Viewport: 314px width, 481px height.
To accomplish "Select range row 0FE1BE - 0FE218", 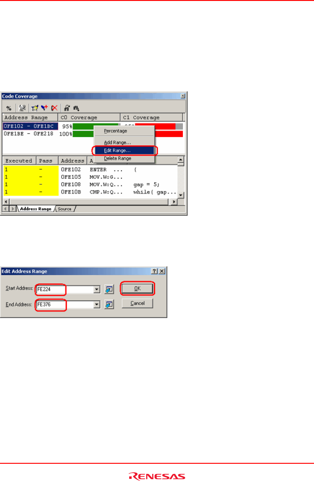I will pos(30,134).
